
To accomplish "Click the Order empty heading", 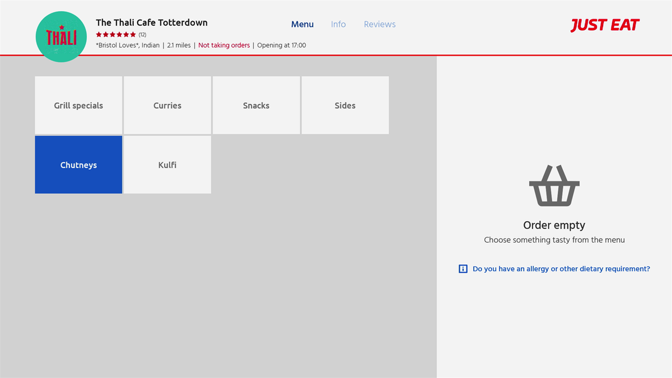I will (554, 225).
